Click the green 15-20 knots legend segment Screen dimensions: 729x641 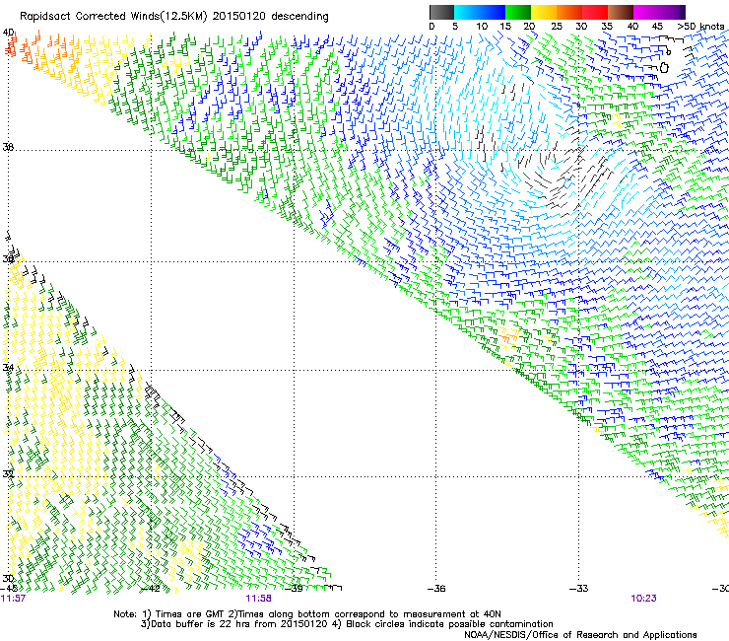(518, 12)
